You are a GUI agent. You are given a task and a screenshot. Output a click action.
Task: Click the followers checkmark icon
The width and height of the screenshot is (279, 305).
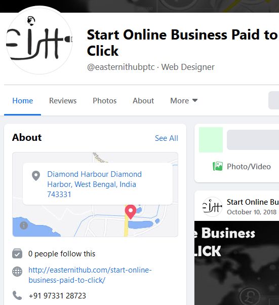[x=17, y=253]
